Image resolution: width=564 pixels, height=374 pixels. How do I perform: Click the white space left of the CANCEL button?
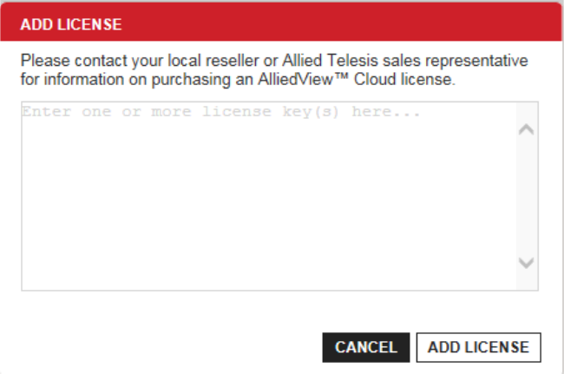point(174,347)
